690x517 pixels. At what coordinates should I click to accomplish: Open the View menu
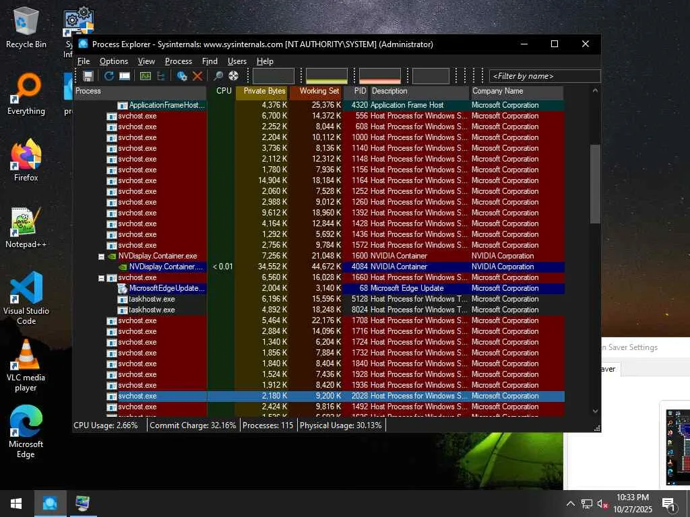[x=146, y=61]
